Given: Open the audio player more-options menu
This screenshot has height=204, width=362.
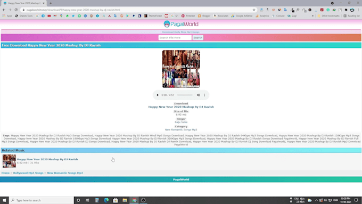Looking at the screenshot, I should 204,95.
